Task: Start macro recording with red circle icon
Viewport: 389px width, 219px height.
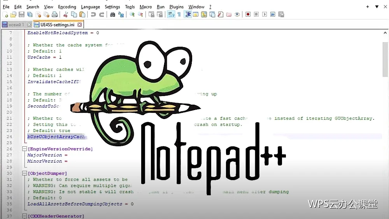Action: [248, 14]
